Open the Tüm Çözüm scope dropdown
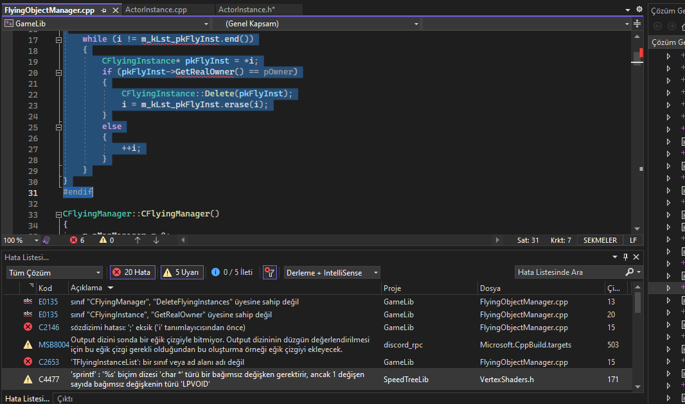685x404 pixels. (x=53, y=272)
